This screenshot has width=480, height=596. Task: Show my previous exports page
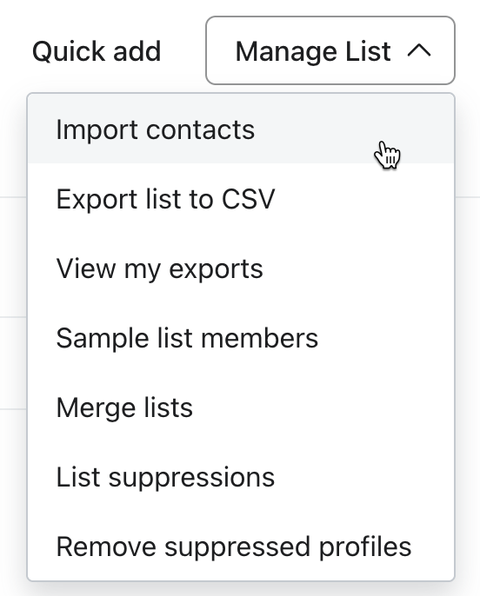241,268
